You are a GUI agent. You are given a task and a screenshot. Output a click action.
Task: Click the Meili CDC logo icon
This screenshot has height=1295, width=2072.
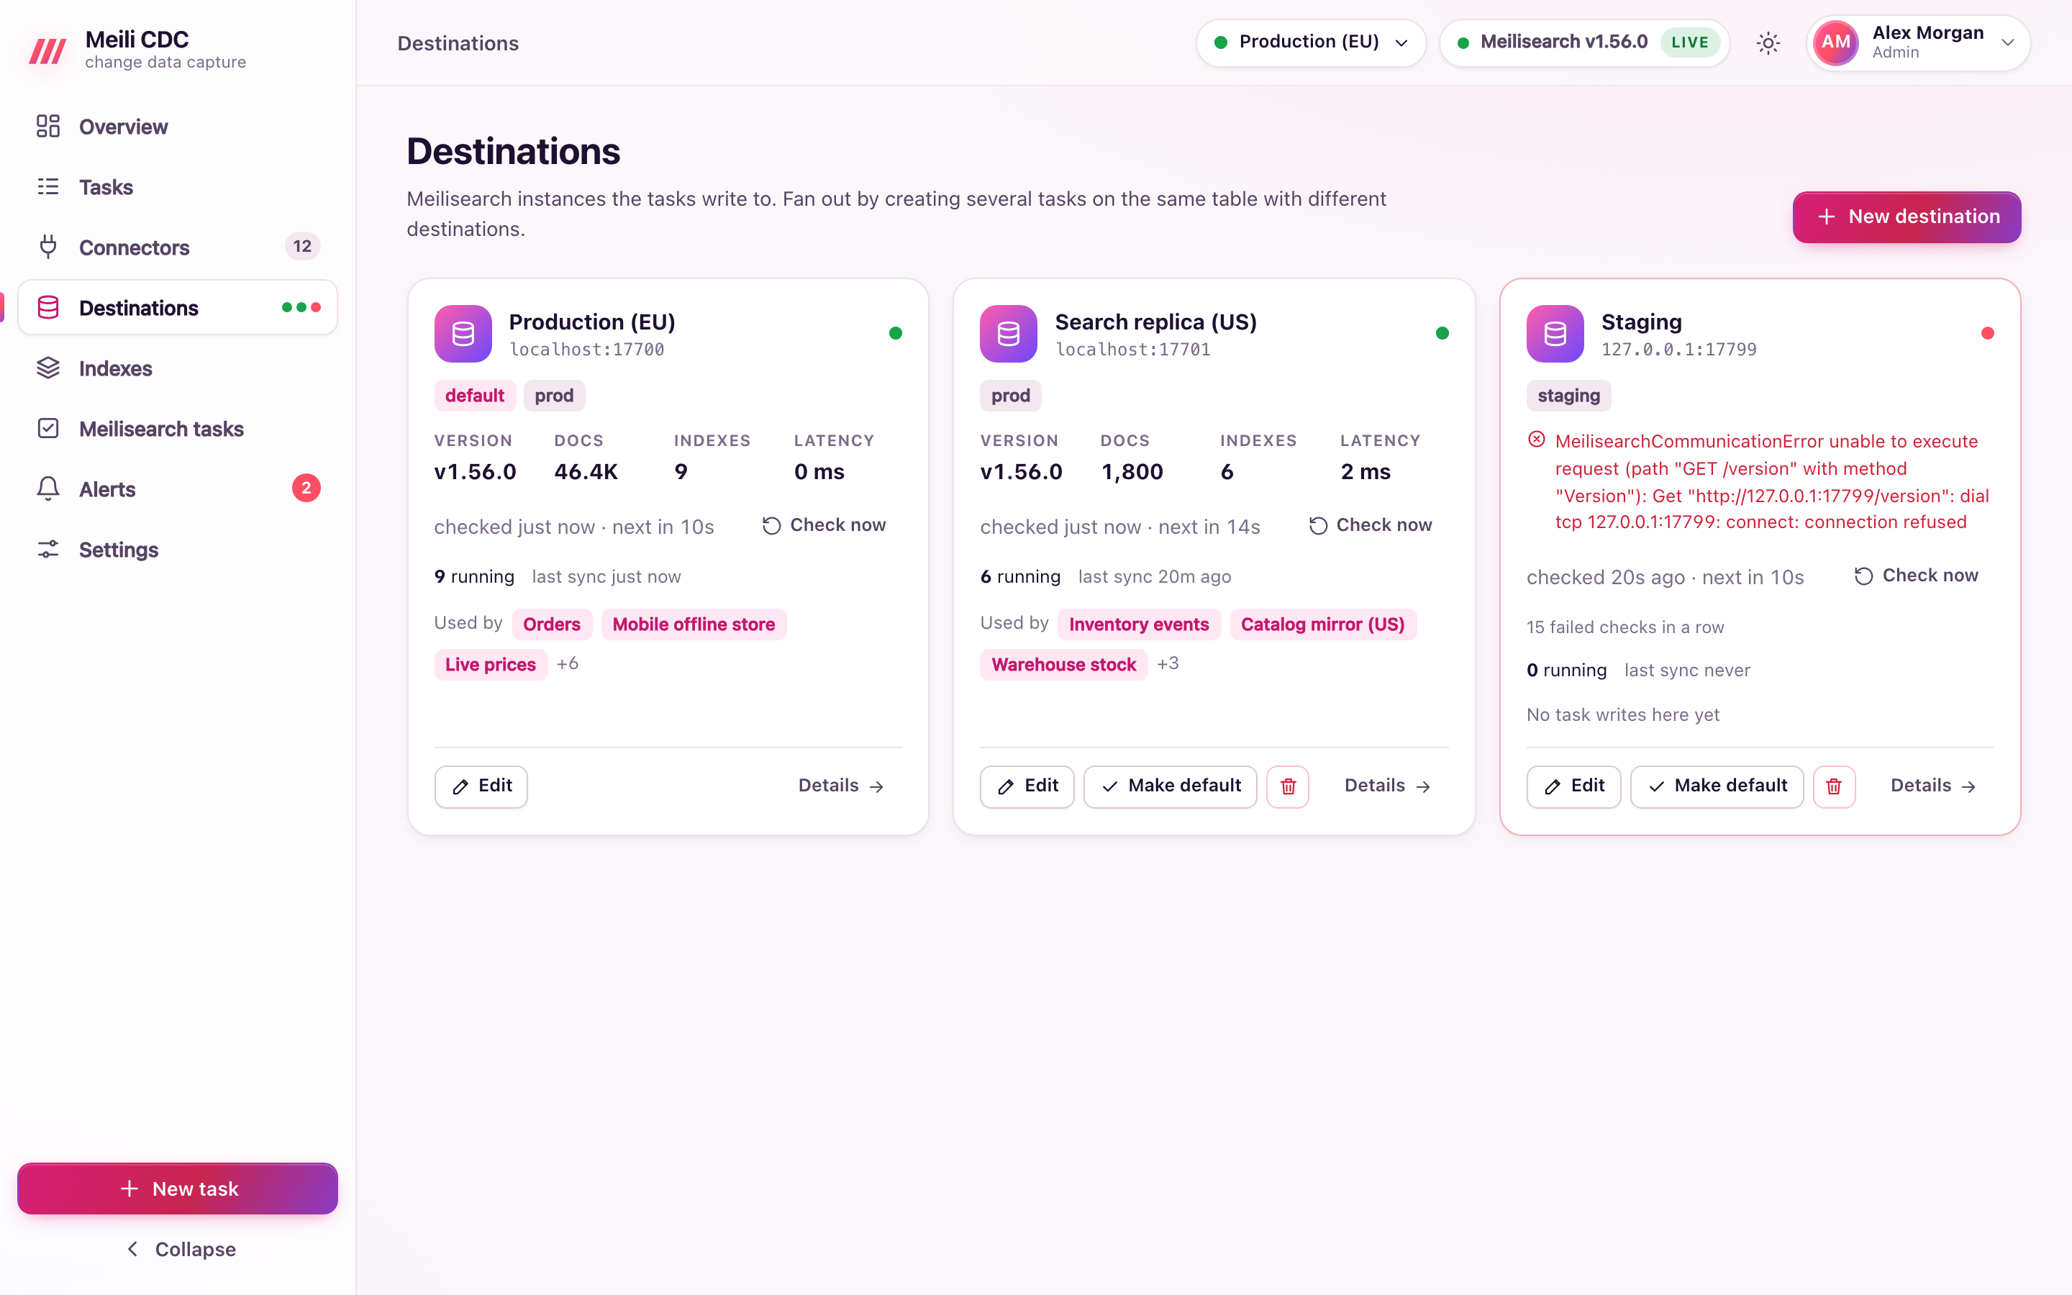click(x=47, y=50)
